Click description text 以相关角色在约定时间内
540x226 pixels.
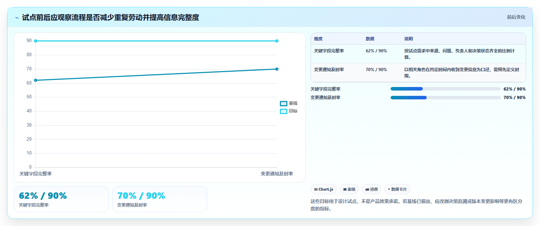pyautogui.click(x=462, y=73)
